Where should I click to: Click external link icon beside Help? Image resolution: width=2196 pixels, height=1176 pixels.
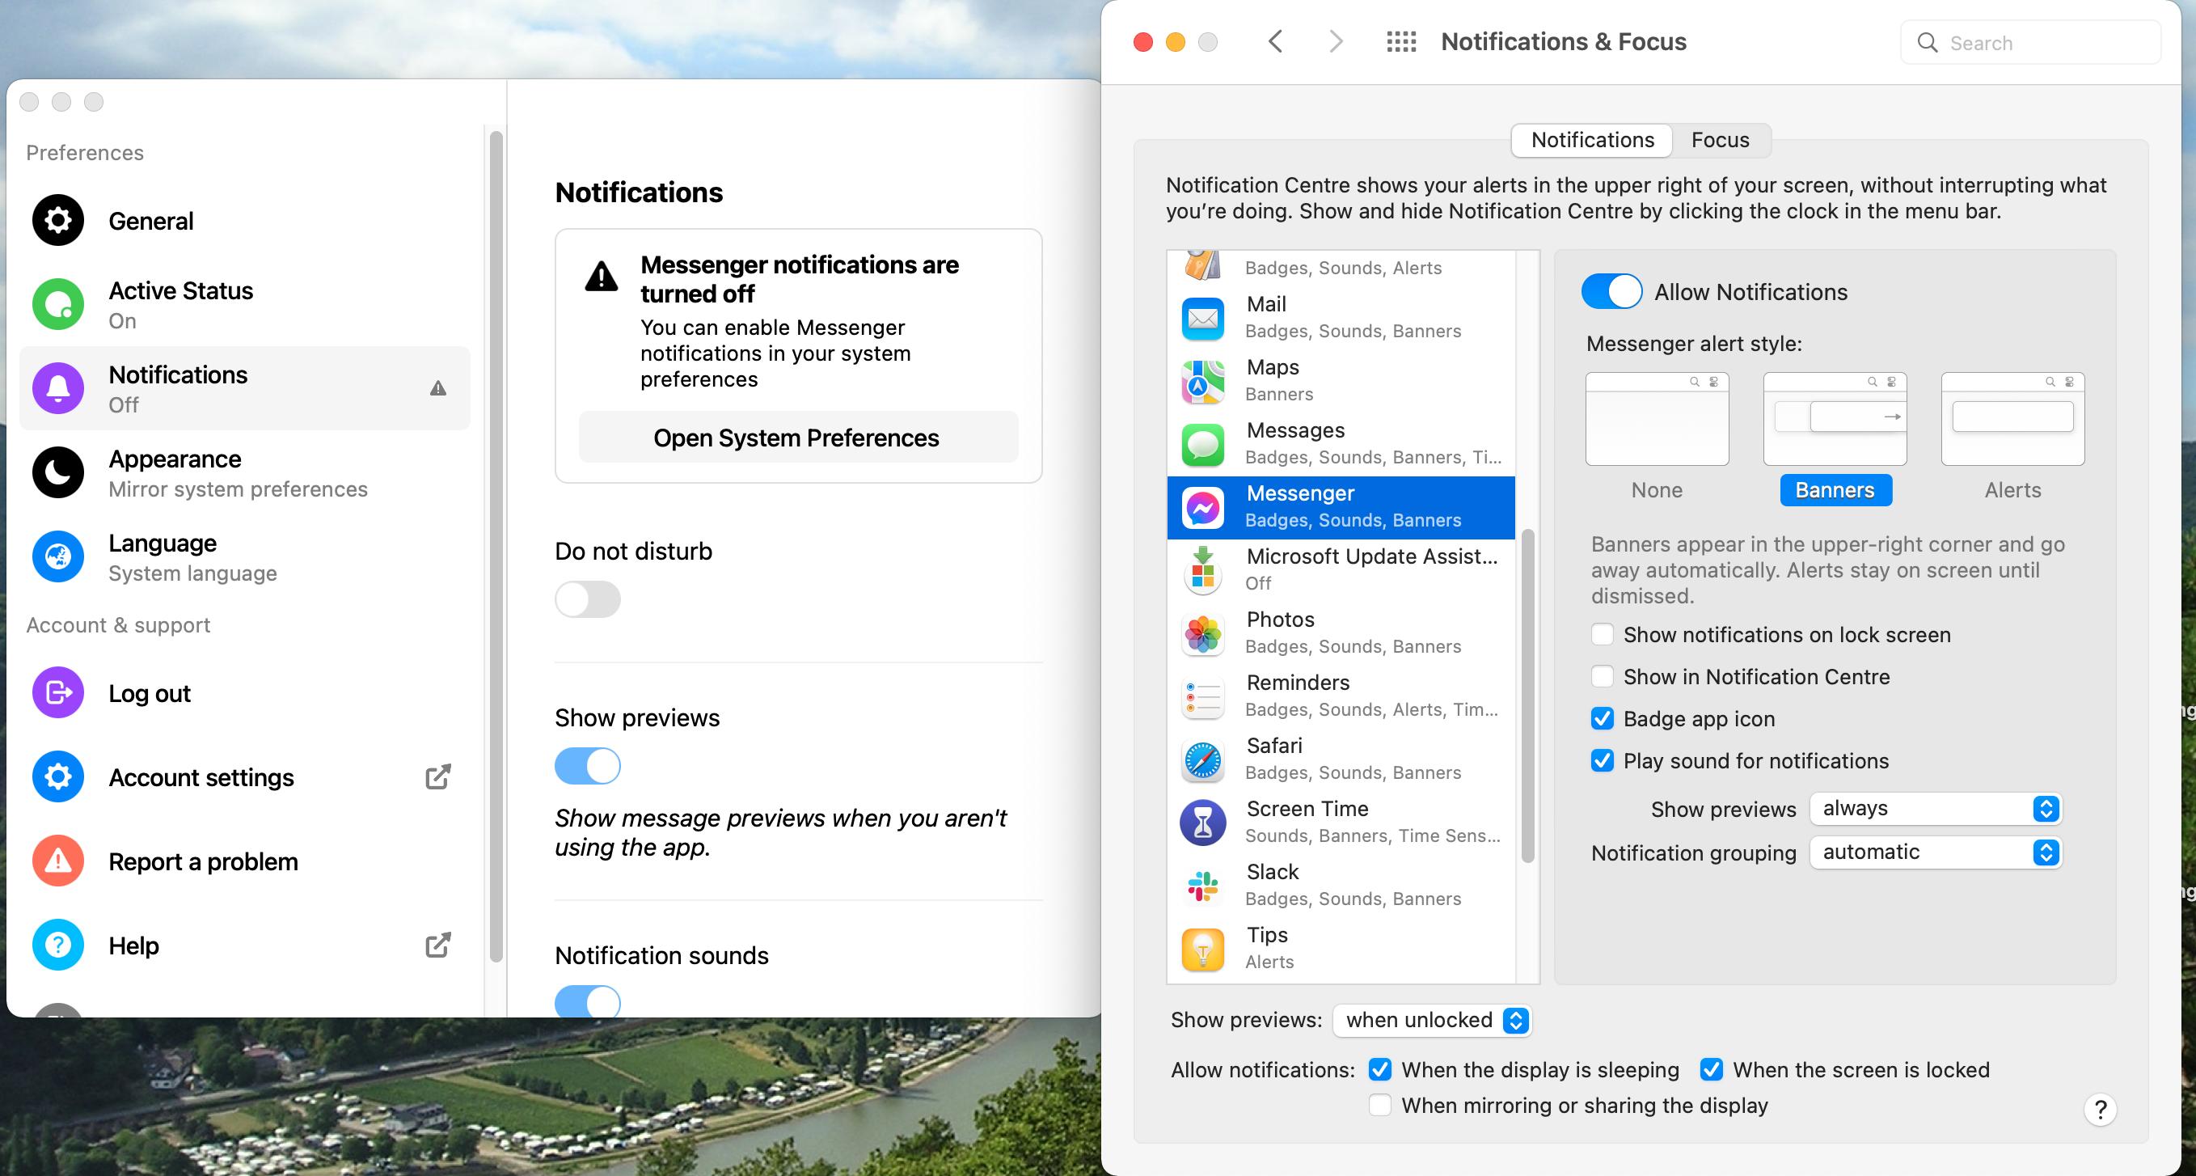click(437, 945)
